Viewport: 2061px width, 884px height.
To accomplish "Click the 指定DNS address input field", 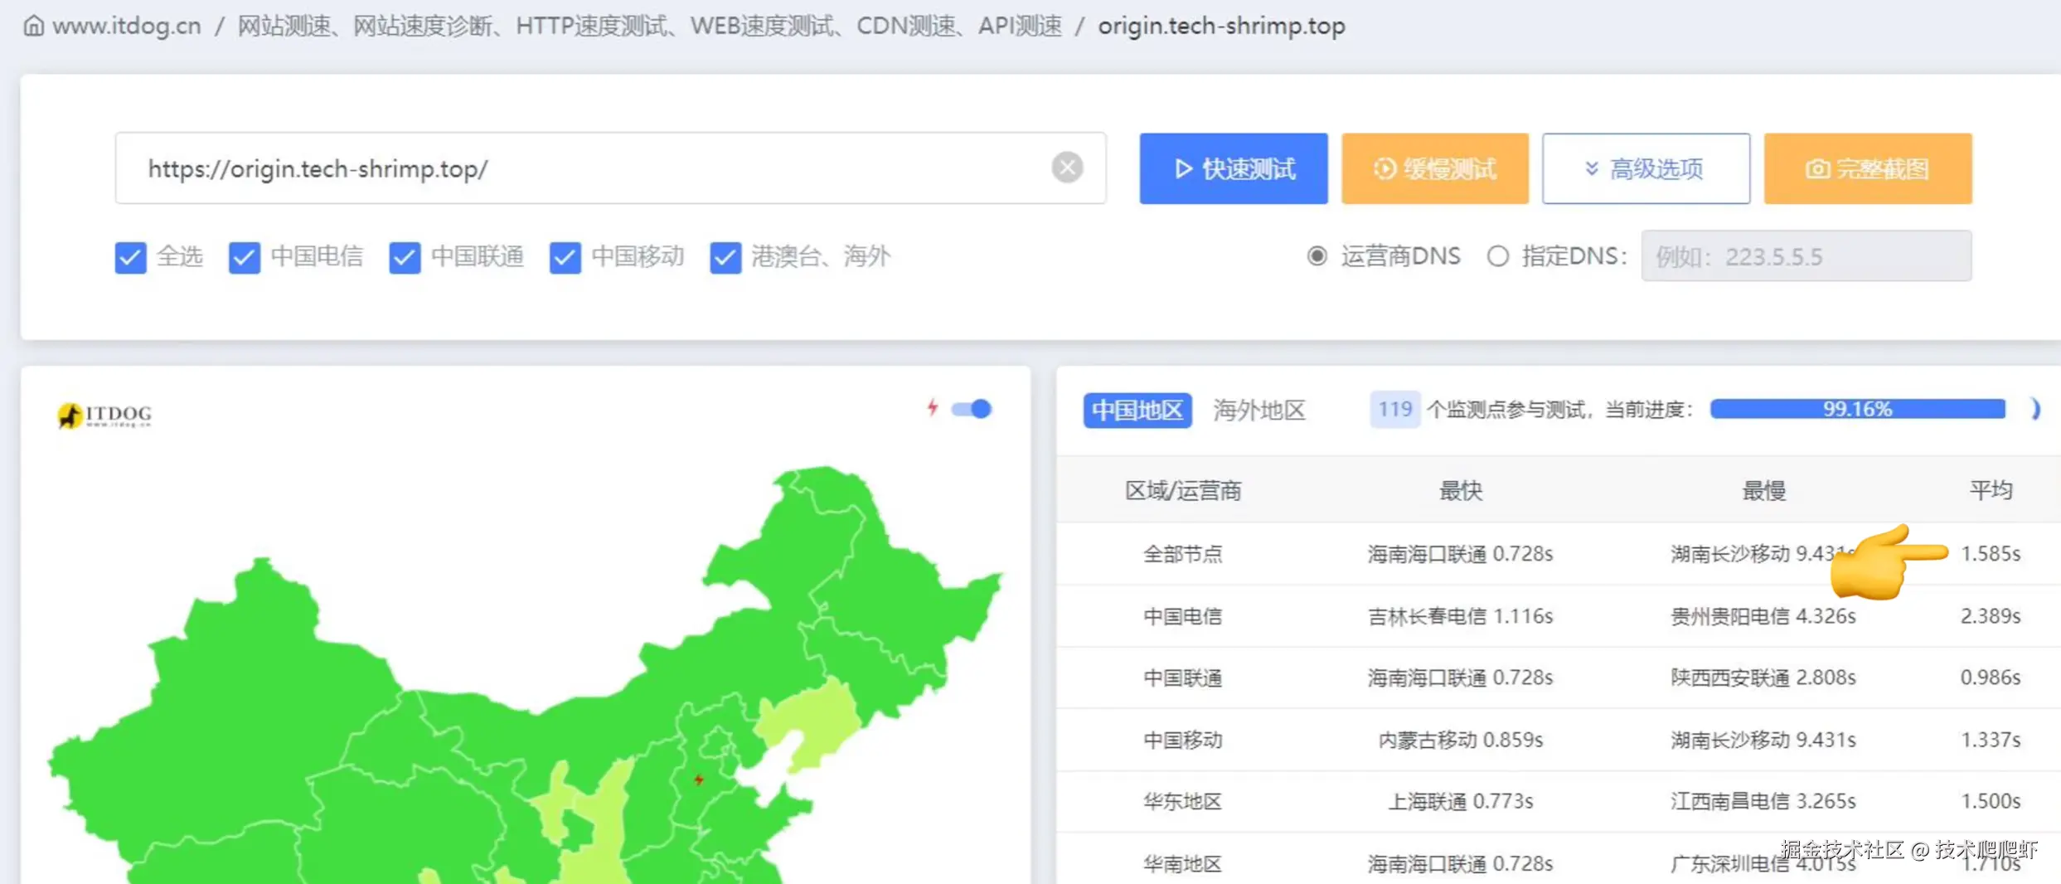I will click(x=1806, y=256).
